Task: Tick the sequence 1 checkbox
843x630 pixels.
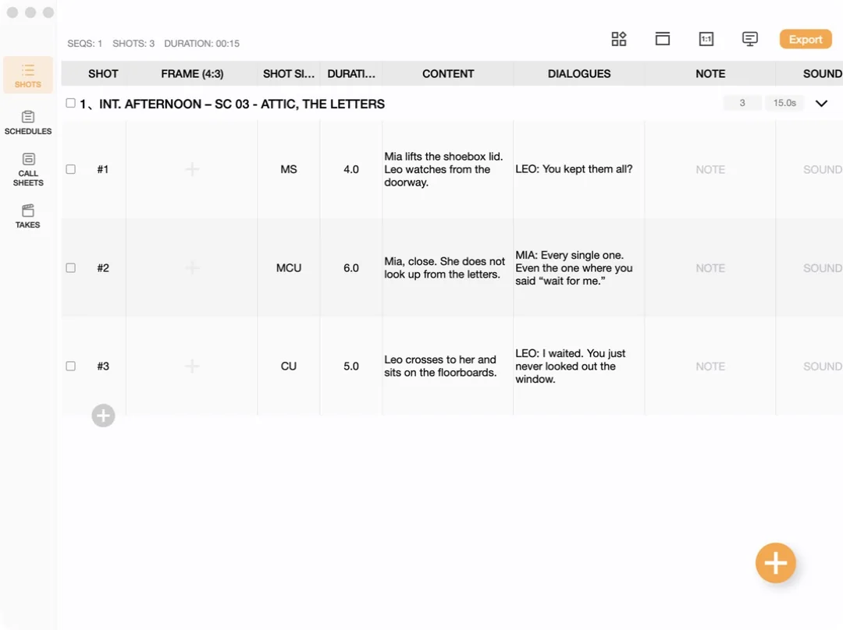Action: tap(70, 103)
